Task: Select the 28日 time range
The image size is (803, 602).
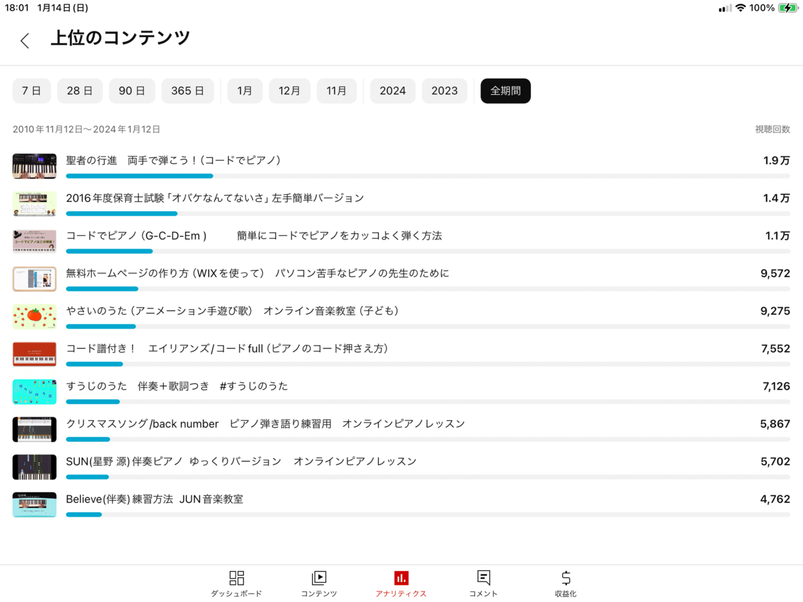Action: point(80,91)
